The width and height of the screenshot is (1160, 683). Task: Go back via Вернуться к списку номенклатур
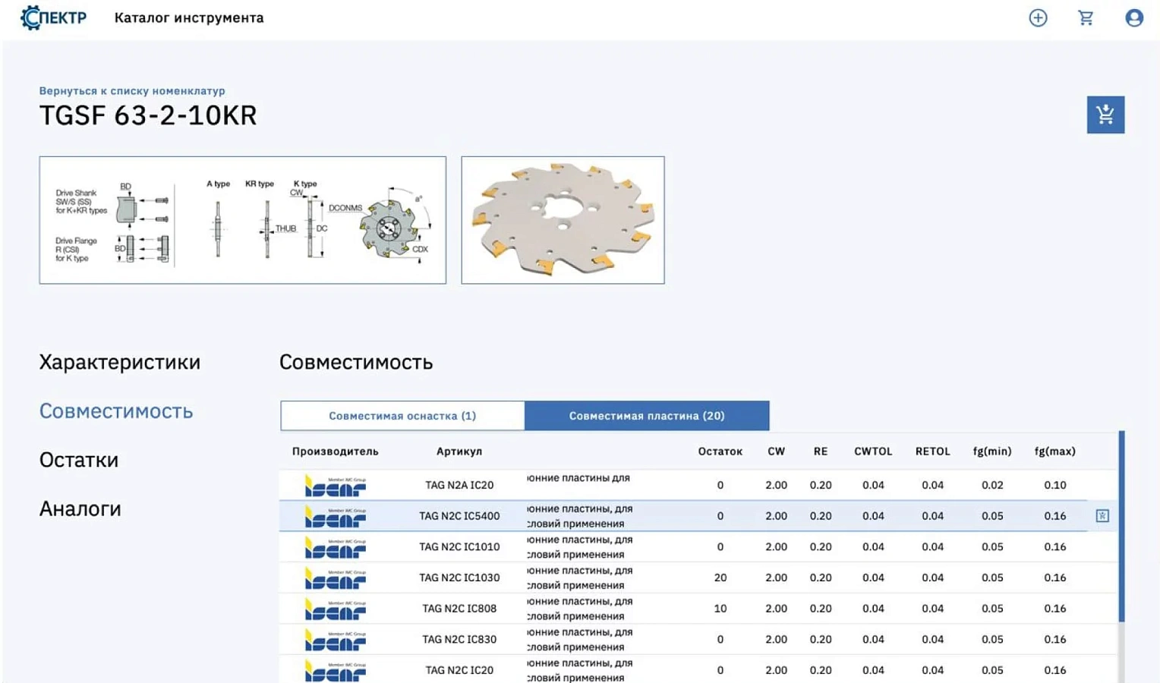[132, 90]
